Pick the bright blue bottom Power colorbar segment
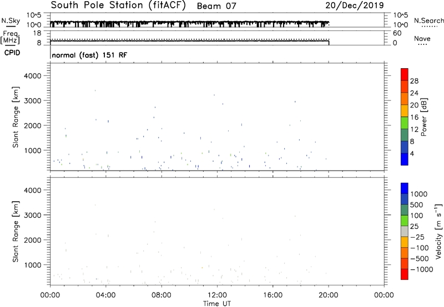This screenshot has width=444, height=307. click(405, 159)
